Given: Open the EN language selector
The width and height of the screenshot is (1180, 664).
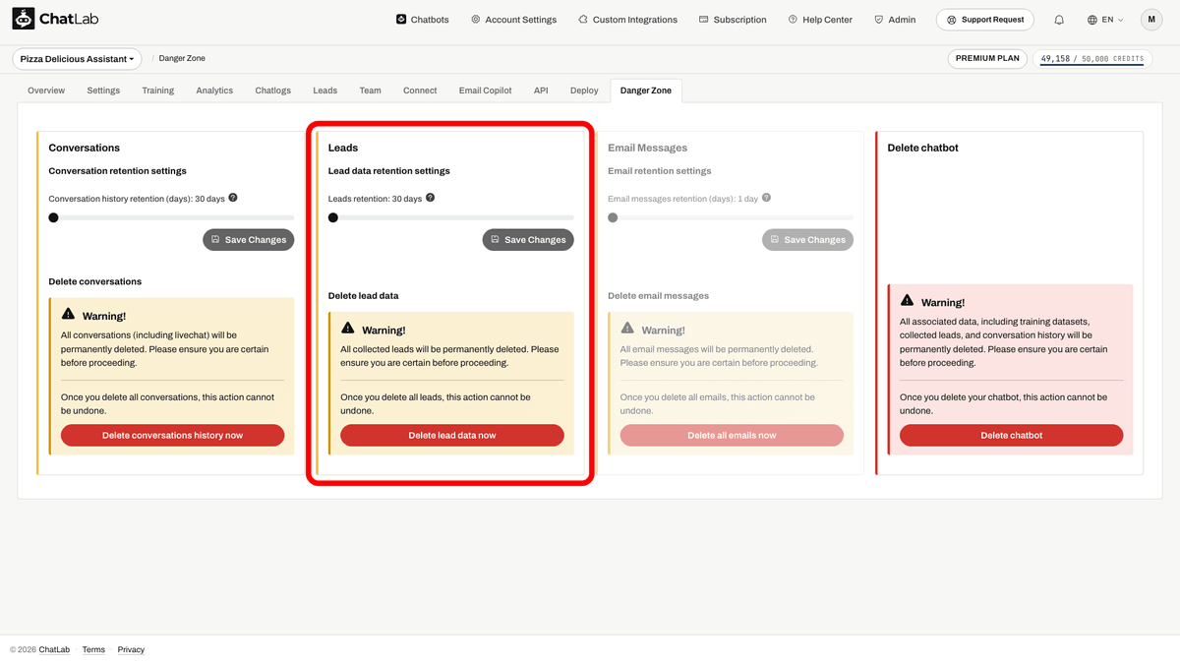Looking at the screenshot, I should [x=1105, y=20].
